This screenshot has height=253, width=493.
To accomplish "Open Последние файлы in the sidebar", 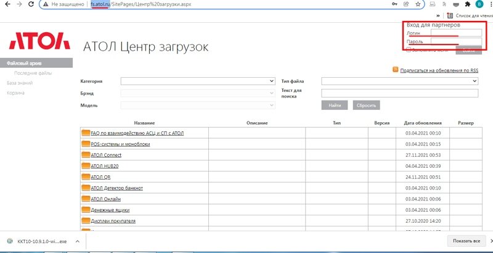I will (33, 73).
